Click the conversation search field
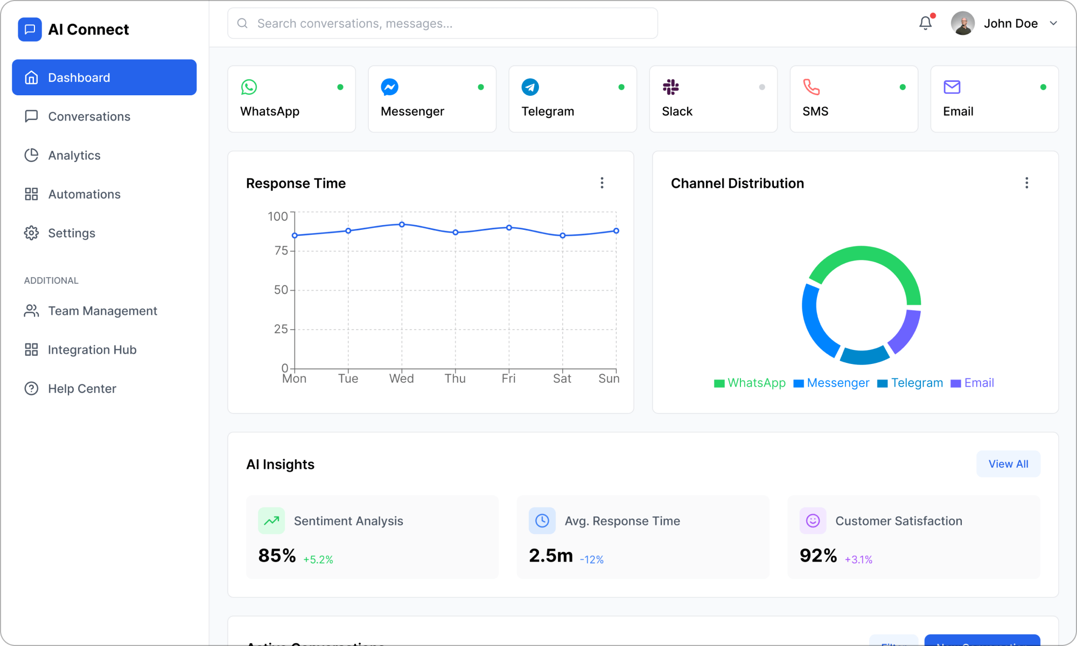 (442, 23)
